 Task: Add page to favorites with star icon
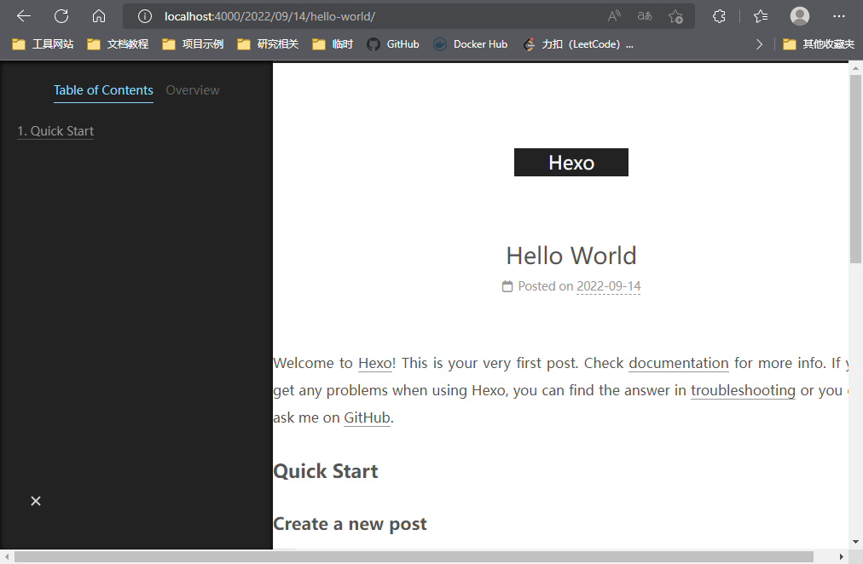tap(675, 16)
